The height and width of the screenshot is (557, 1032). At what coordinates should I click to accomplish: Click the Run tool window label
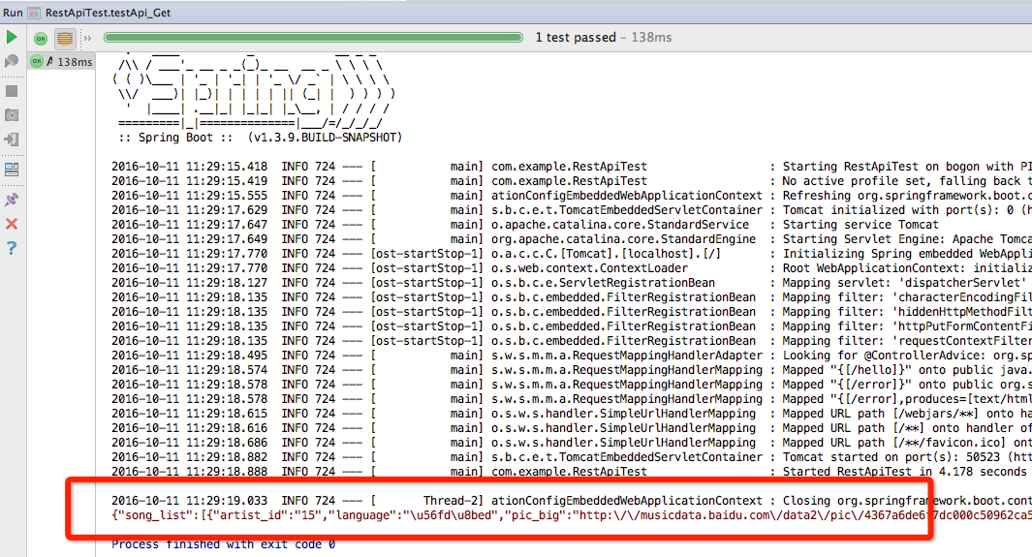[13, 13]
